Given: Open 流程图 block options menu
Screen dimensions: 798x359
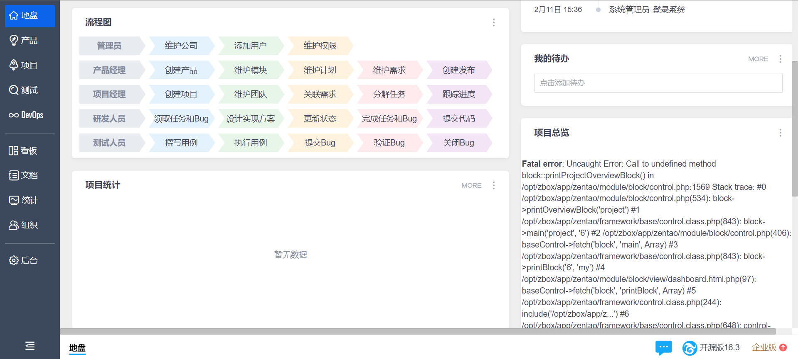Looking at the screenshot, I should 494,22.
